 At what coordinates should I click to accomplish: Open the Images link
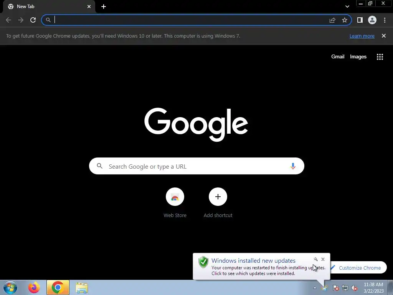coord(358,57)
